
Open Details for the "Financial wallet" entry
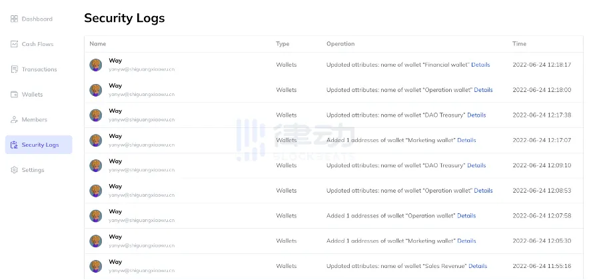[x=480, y=65]
